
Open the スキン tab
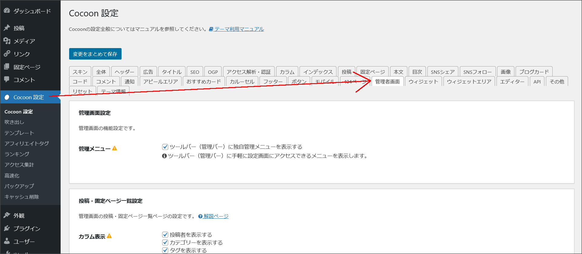pyautogui.click(x=80, y=72)
